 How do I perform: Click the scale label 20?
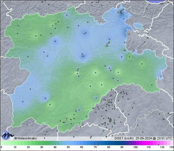28,147
